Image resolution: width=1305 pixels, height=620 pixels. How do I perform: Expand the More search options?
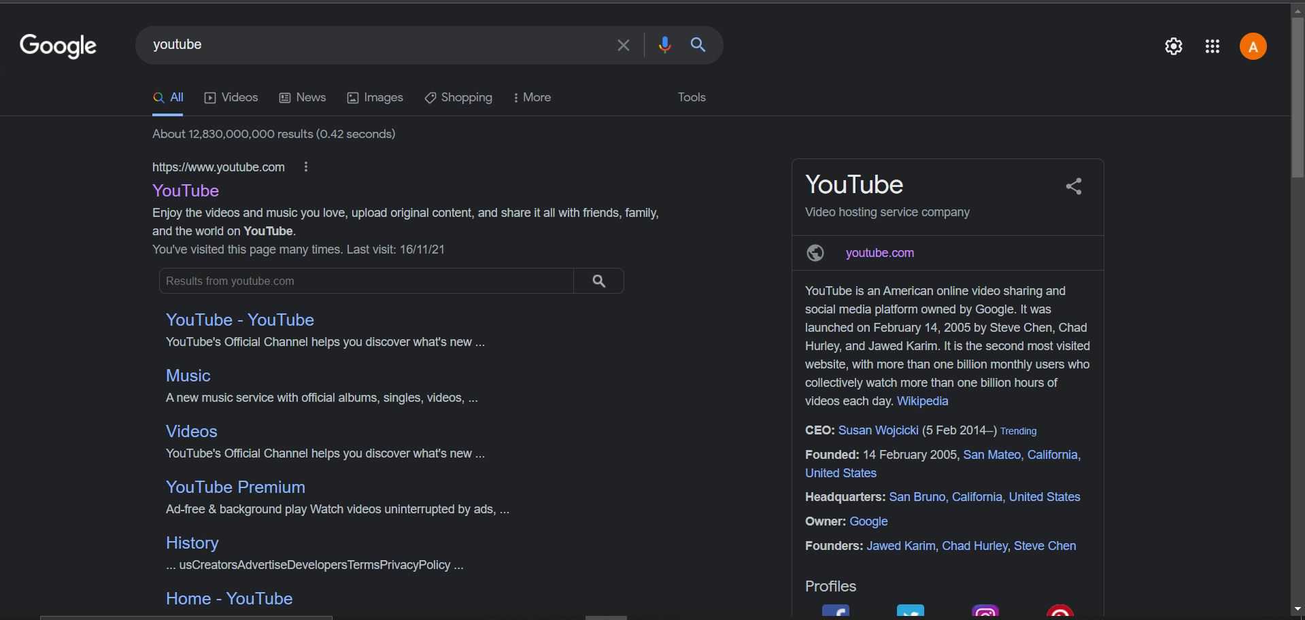tap(533, 98)
